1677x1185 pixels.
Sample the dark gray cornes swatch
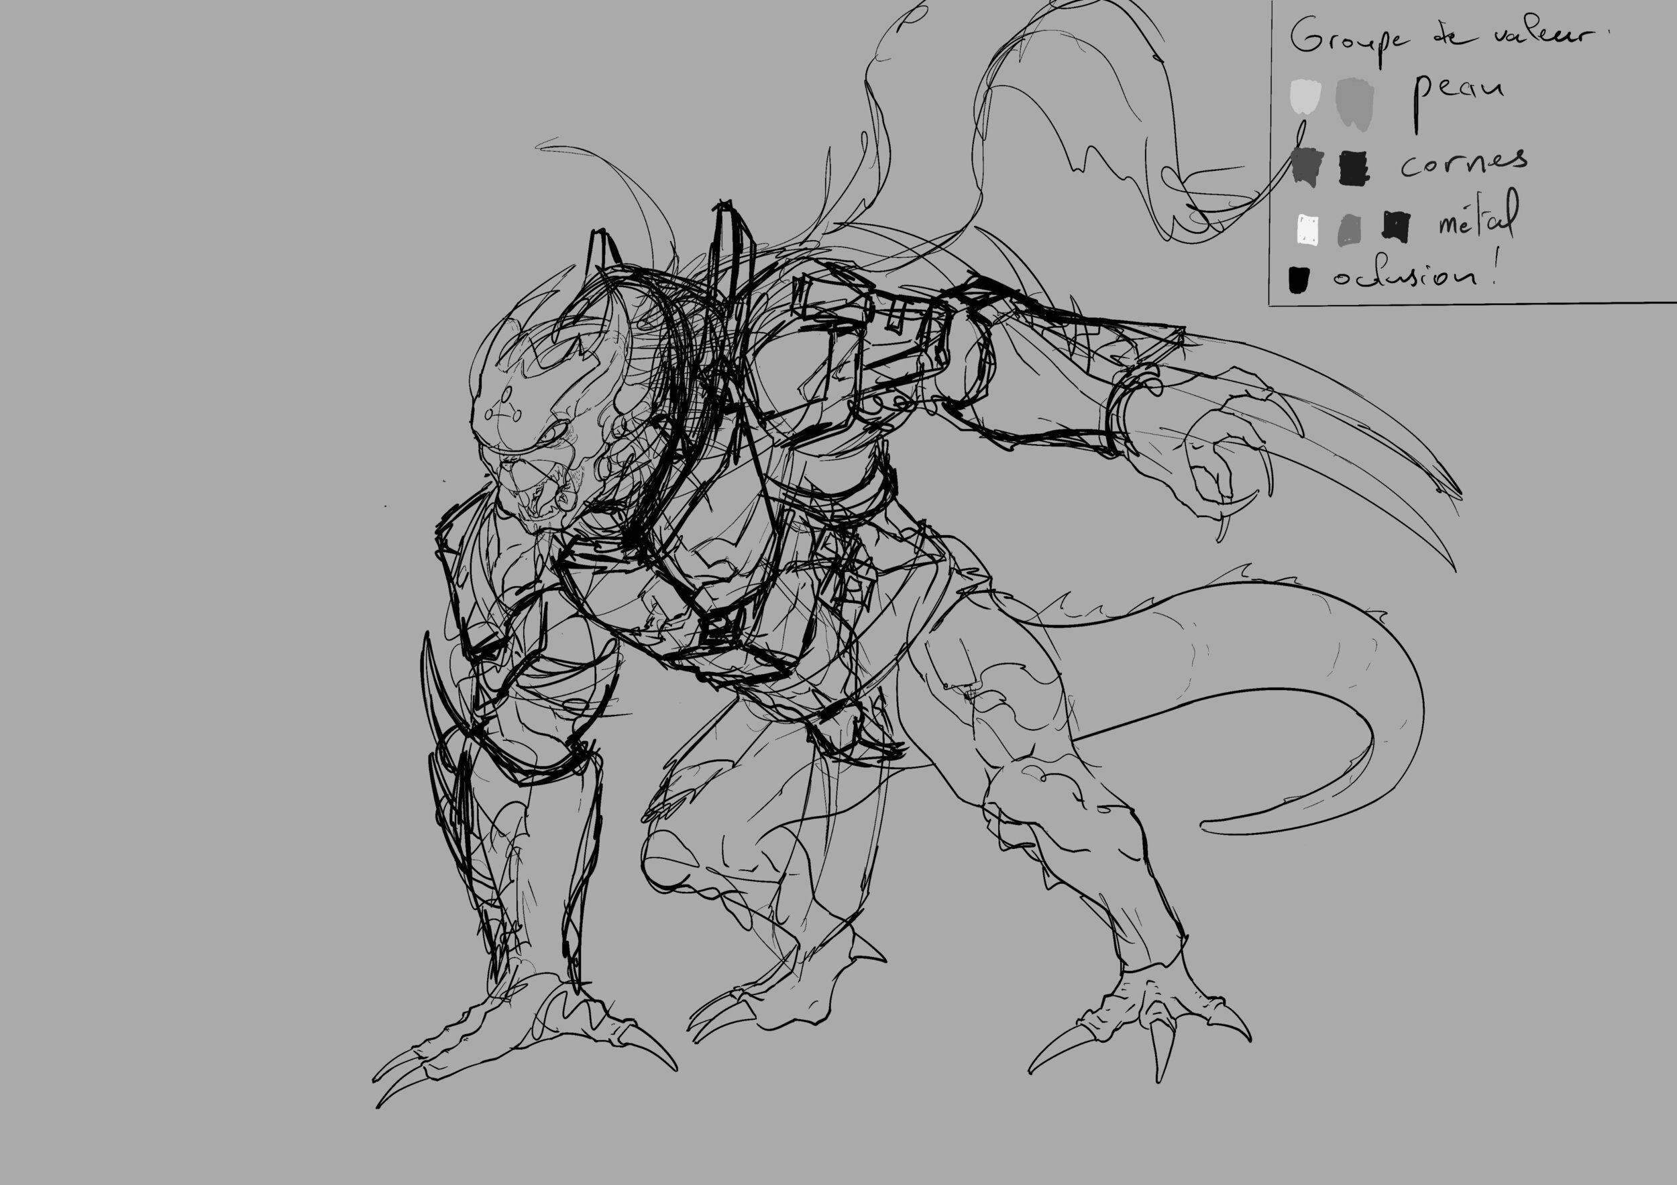(x=1307, y=166)
